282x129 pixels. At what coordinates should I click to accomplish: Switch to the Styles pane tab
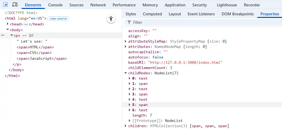pyautogui.click(x=131, y=14)
